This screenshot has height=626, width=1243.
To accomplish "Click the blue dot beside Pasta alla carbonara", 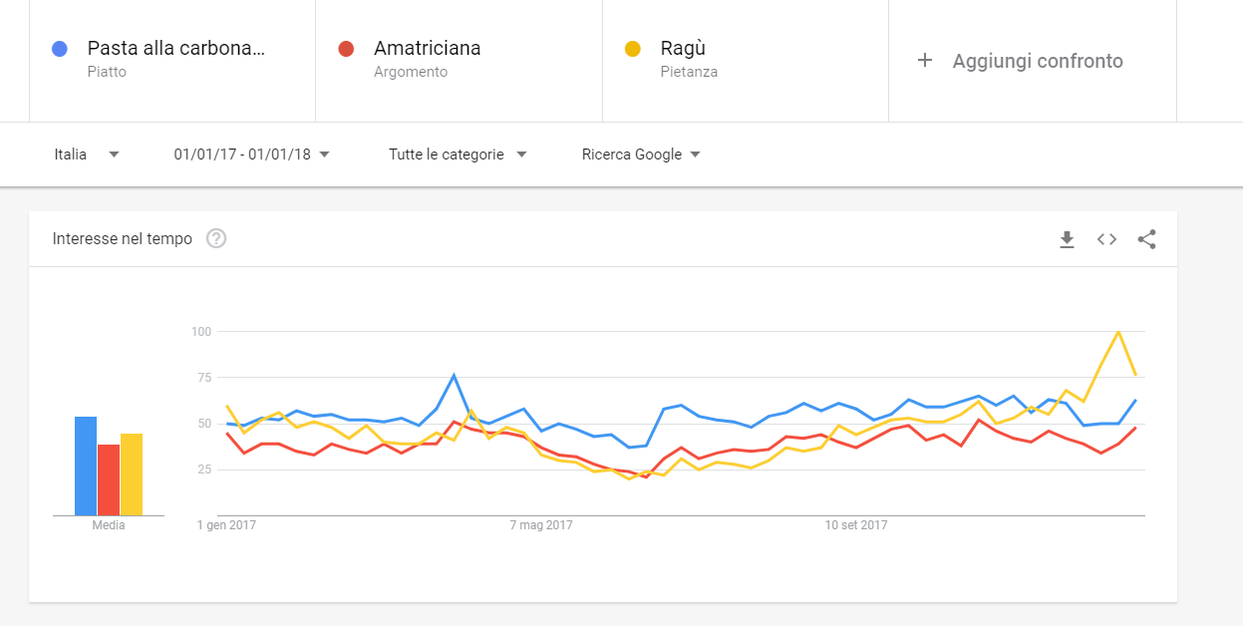I will click(60, 48).
